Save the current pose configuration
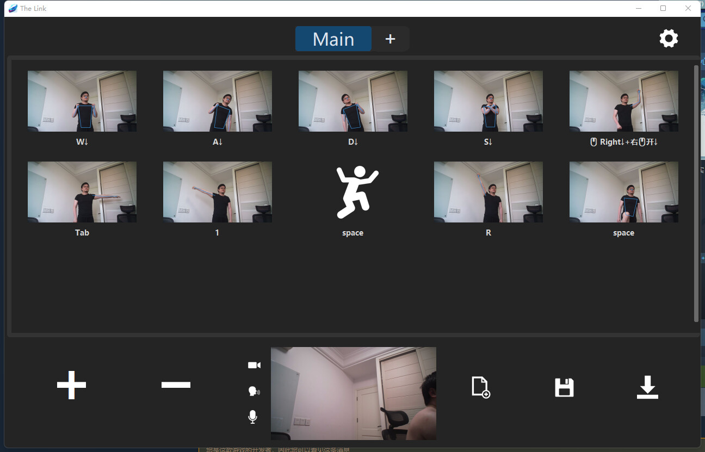This screenshot has width=705, height=452. pos(564,387)
